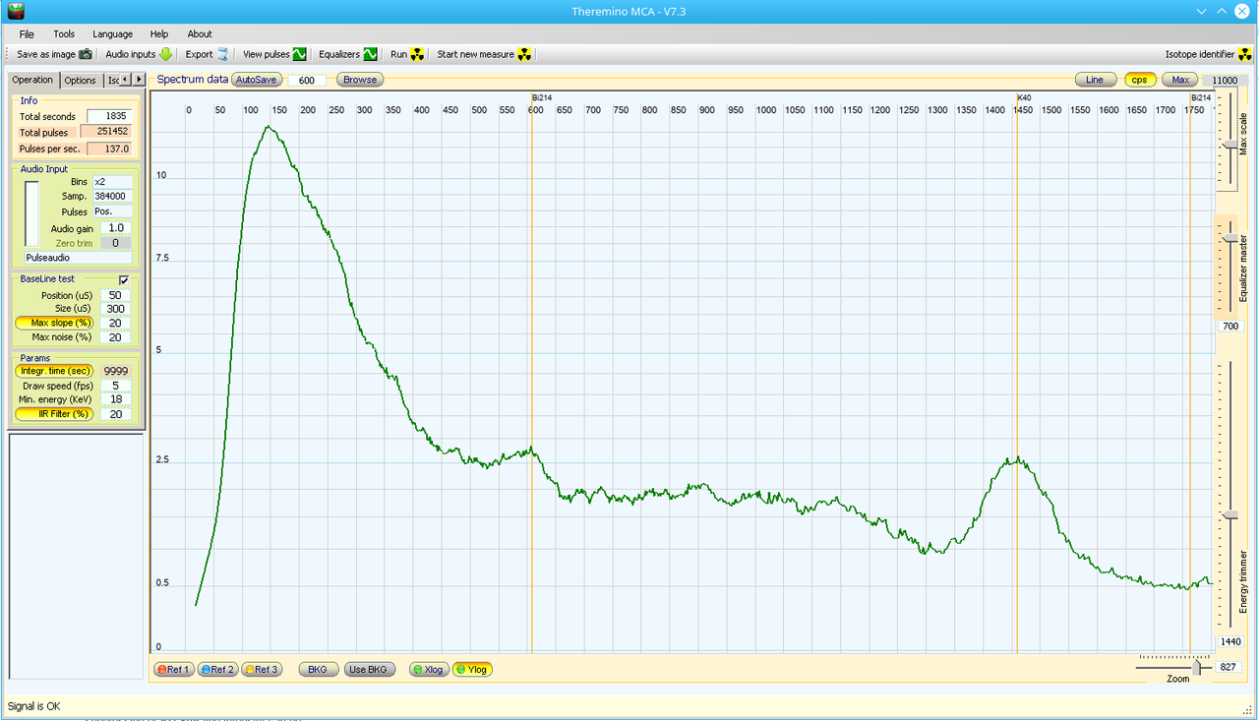Image resolution: width=1259 pixels, height=721 pixels.
Task: Click the Use BKG button
Action: (x=370, y=669)
